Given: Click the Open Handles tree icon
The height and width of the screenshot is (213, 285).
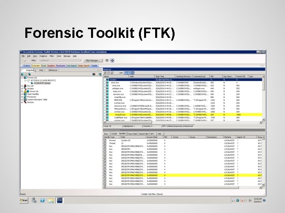Looking at the screenshot, I should pos(25,94).
